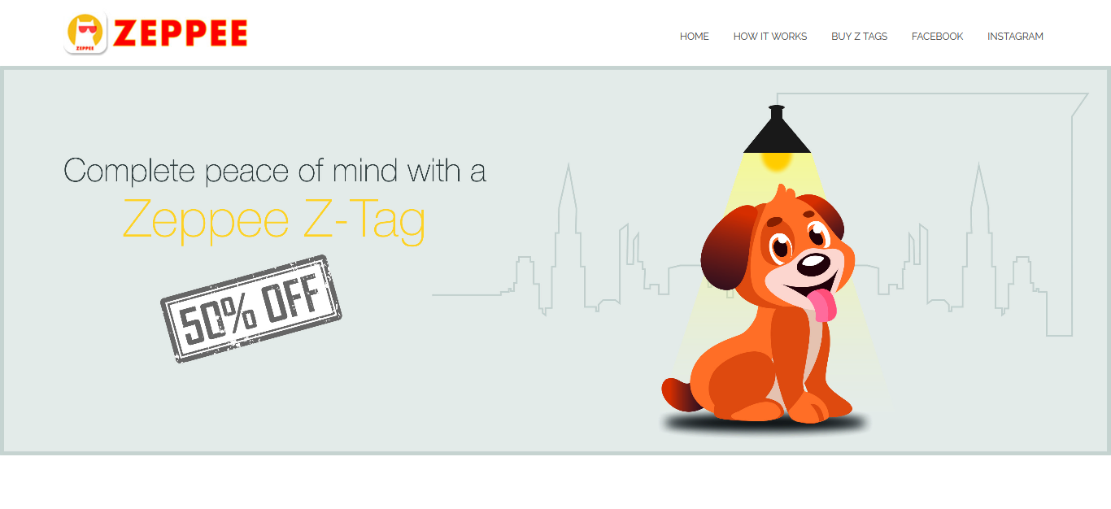Click the 50% OFF stamp
The height and width of the screenshot is (509, 1111).
(251, 308)
